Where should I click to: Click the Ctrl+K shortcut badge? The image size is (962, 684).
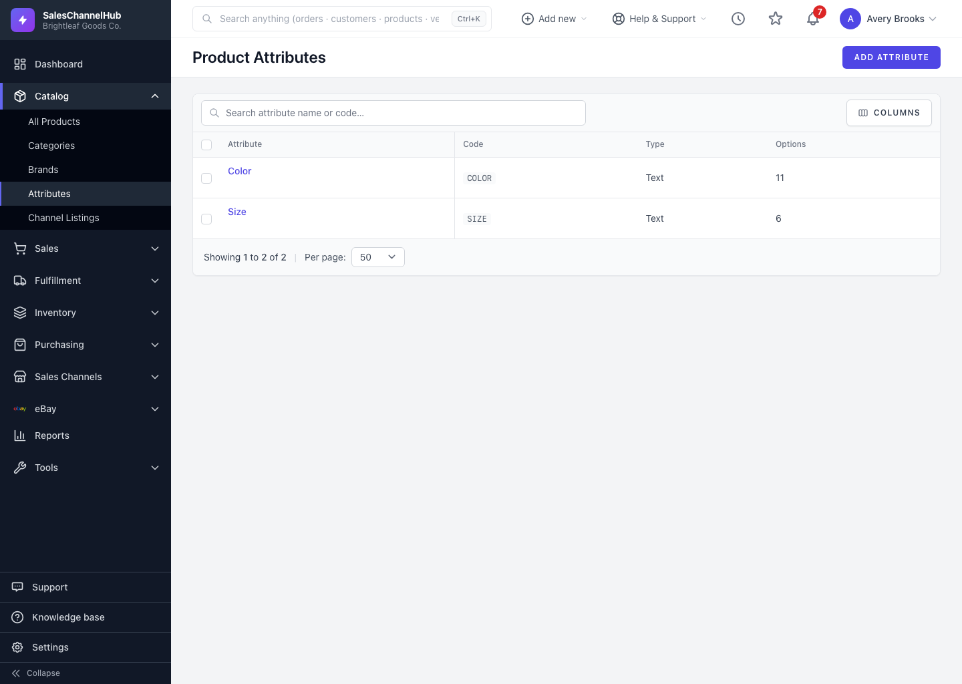point(469,19)
